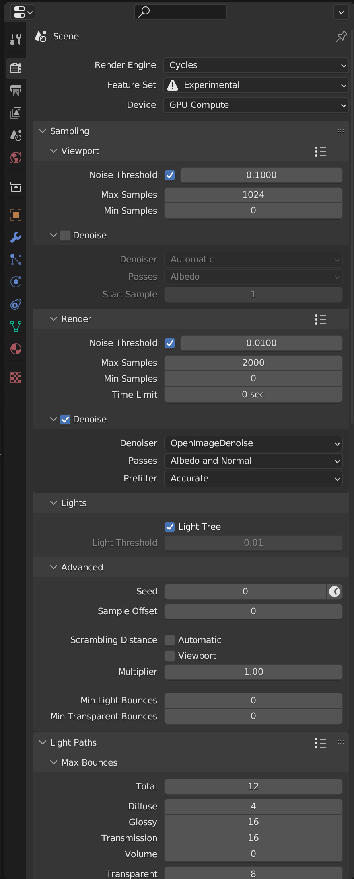This screenshot has width=354, height=879.
Task: Open the Modifiers properties tab
Action: click(x=16, y=237)
